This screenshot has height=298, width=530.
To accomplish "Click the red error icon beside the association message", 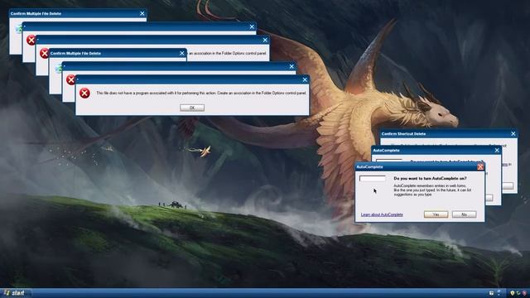I will pos(84,93).
